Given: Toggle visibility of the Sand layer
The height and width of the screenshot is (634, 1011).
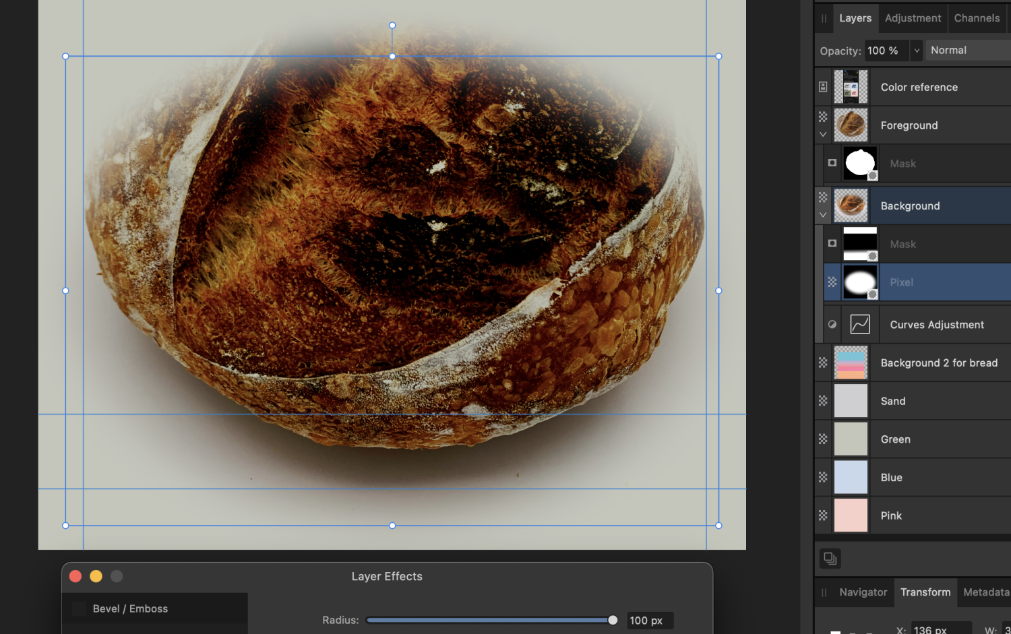Looking at the screenshot, I should tap(823, 400).
